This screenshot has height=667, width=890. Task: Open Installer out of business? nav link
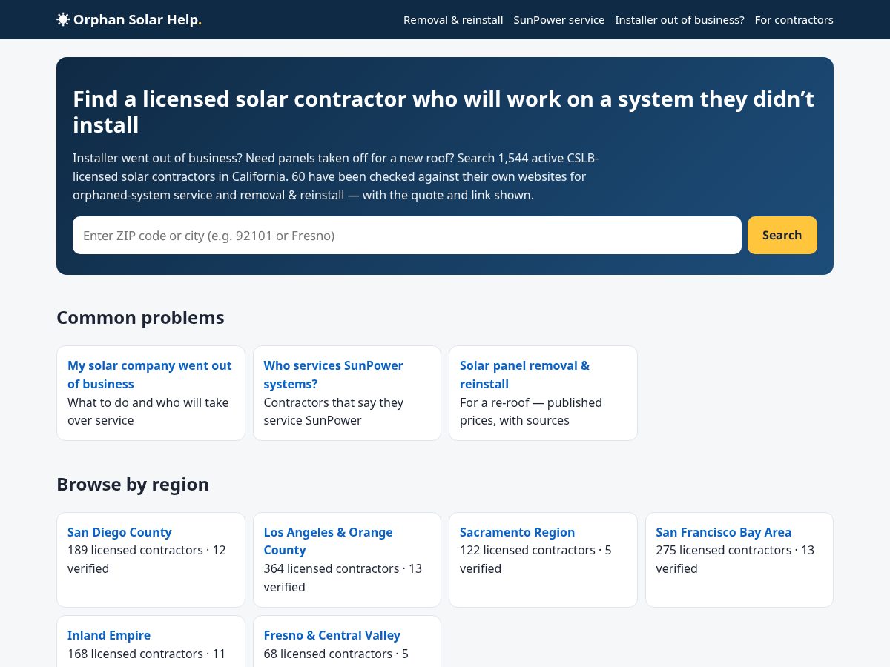679,20
